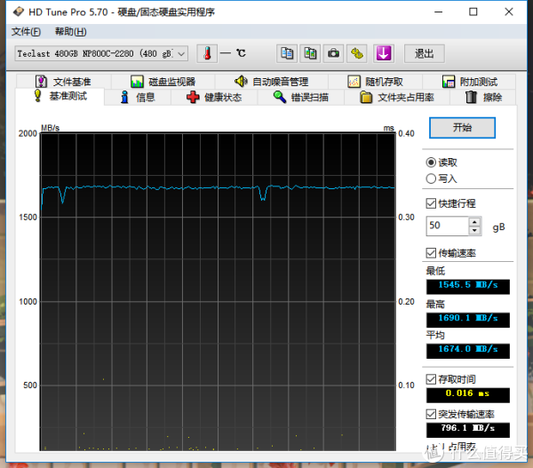
Task: Click the 0.016 ms access time value
Action: tap(468, 395)
